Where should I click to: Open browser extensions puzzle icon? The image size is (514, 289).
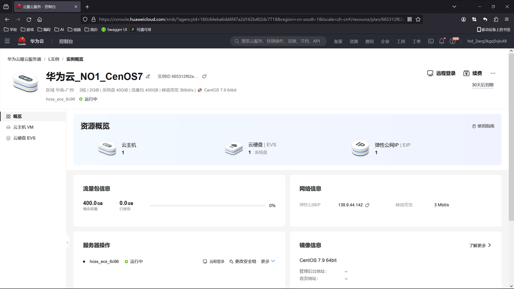point(496,19)
